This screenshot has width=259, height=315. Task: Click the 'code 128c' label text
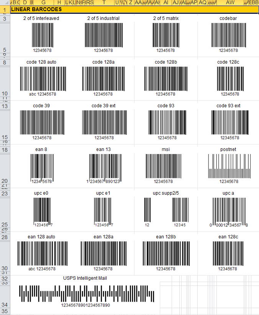point(228,62)
